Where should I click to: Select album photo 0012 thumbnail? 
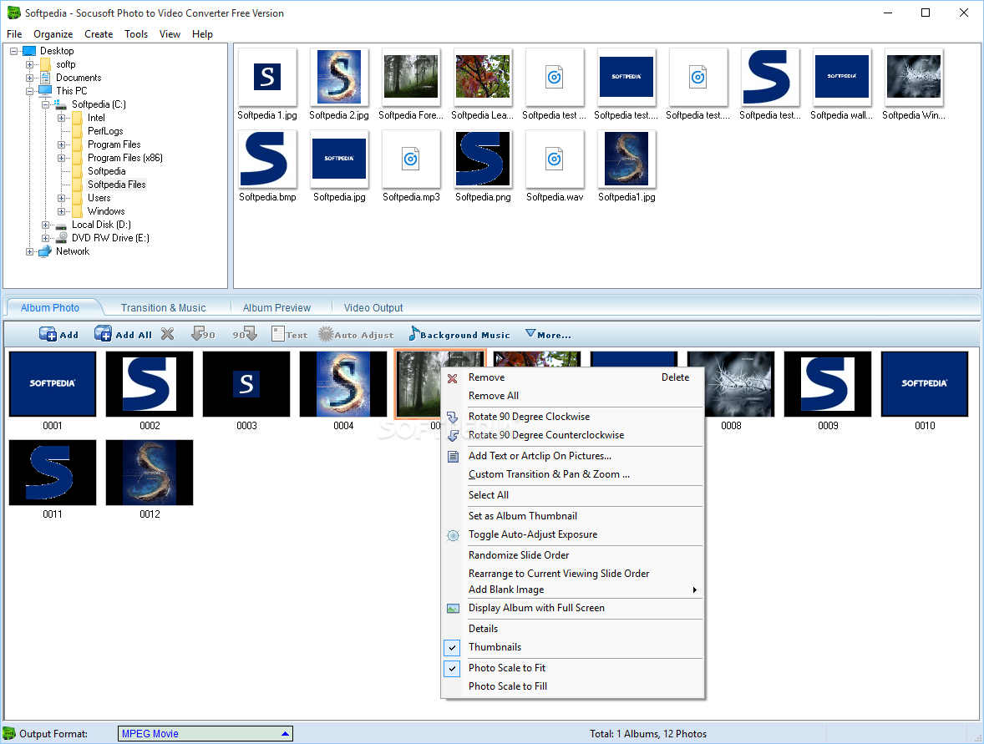point(150,473)
